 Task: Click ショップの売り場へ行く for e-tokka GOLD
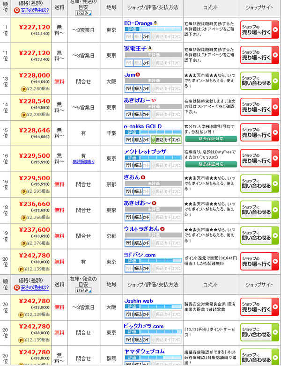(x=259, y=132)
